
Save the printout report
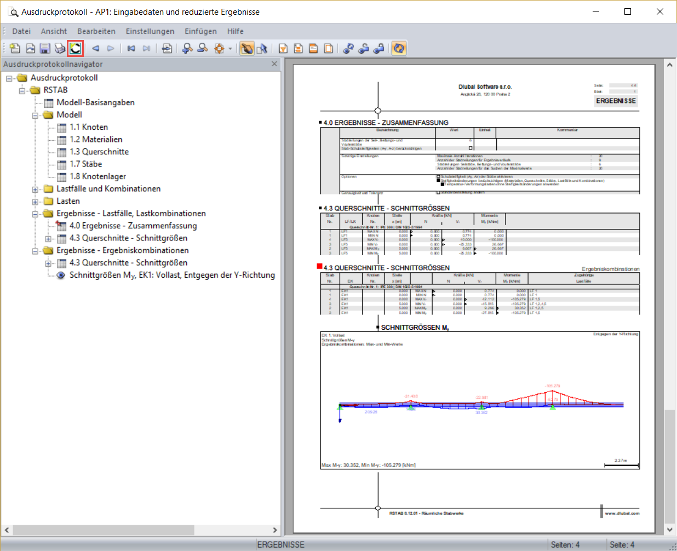[44, 48]
